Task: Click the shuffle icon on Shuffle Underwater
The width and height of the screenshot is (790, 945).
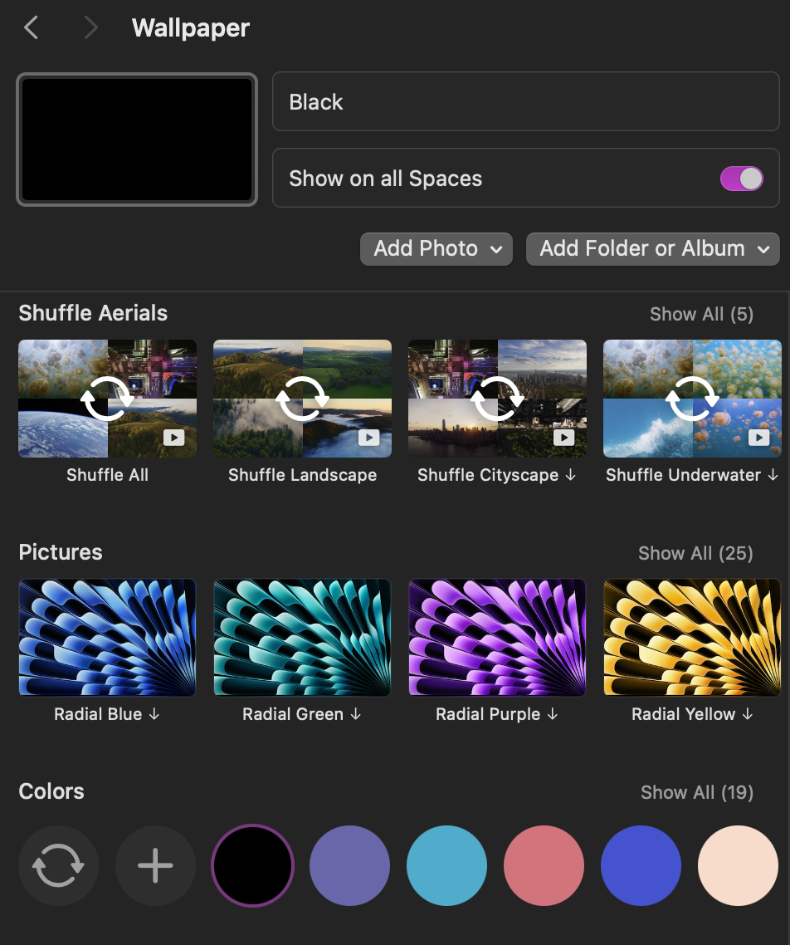Action: [x=692, y=399]
